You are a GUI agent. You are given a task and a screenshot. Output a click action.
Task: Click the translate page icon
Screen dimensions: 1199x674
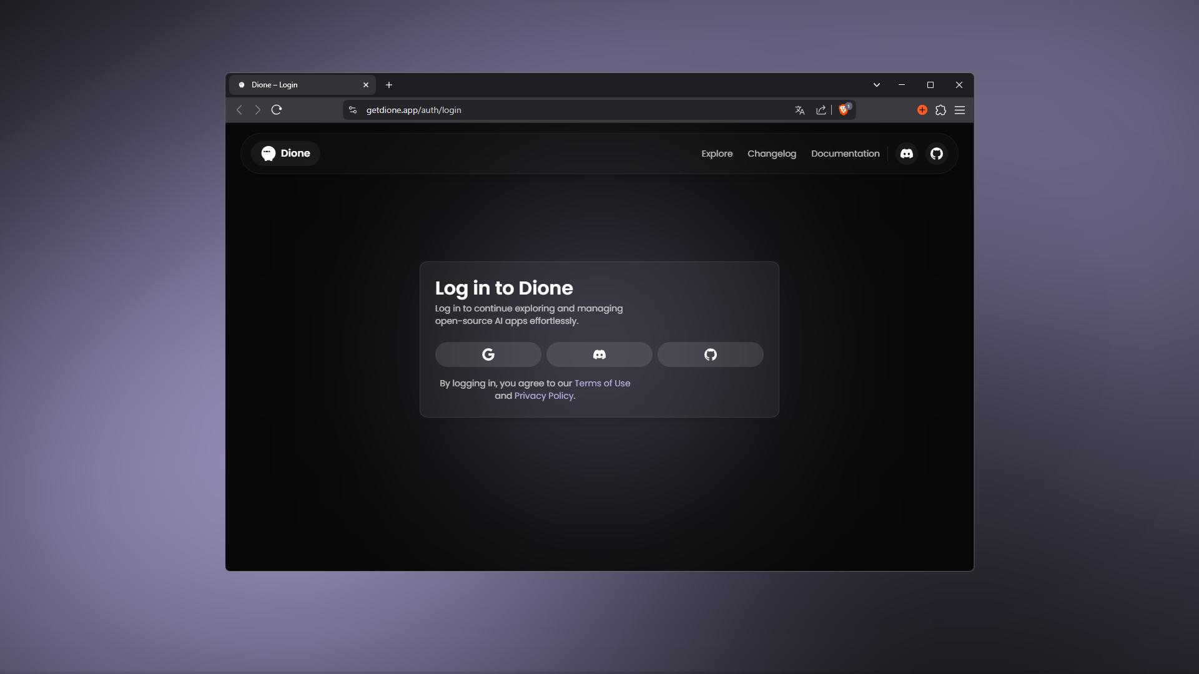pos(800,110)
